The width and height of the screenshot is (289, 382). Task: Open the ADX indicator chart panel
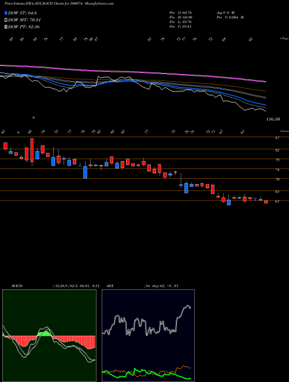point(148,336)
